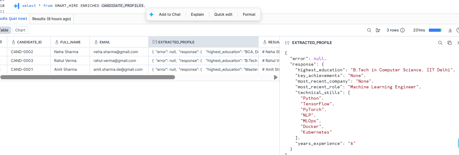Click the sparkle icon beside the SQL query
459x155 pixels.
click(x=16, y=6)
